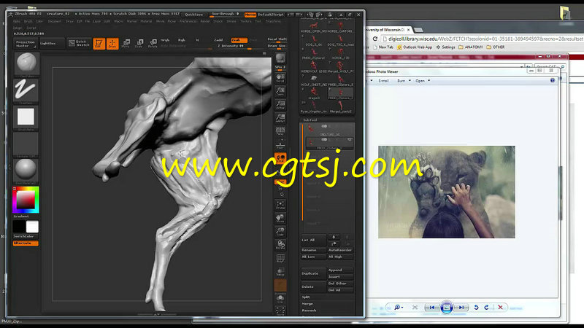This screenshot has height=328, width=584.
Task: Rotate photo clockwise in Photo Viewer
Action: pyautogui.click(x=486, y=307)
